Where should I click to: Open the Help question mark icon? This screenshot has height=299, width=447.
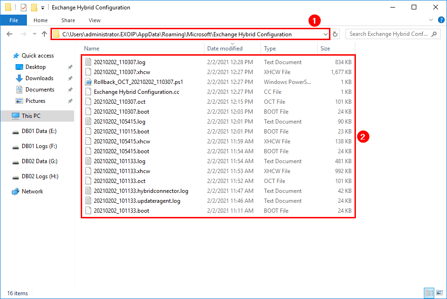coord(441,20)
